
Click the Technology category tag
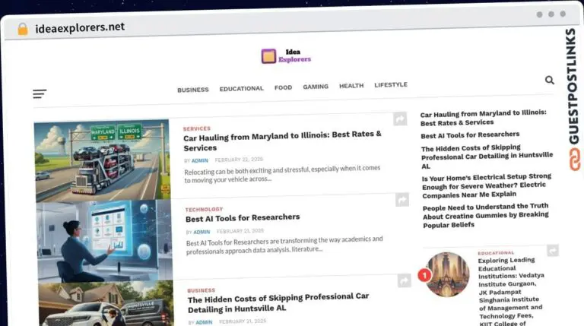point(204,209)
